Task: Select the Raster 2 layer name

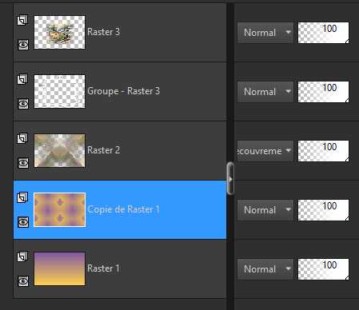Action: 104,150
